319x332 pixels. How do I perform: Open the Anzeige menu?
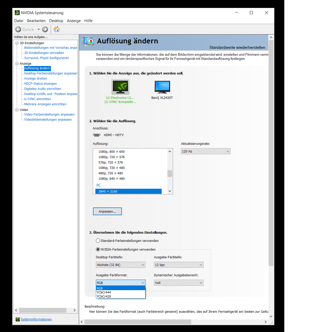point(74,21)
